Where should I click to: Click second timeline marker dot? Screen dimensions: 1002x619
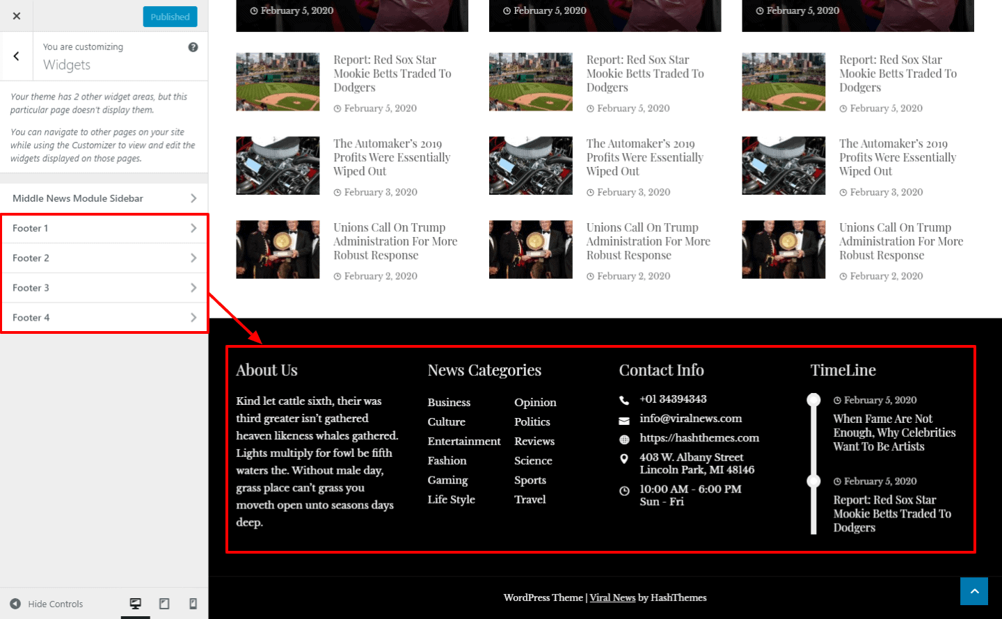(813, 481)
